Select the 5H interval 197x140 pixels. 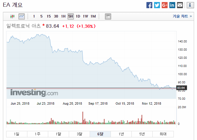click(x=71, y=16)
